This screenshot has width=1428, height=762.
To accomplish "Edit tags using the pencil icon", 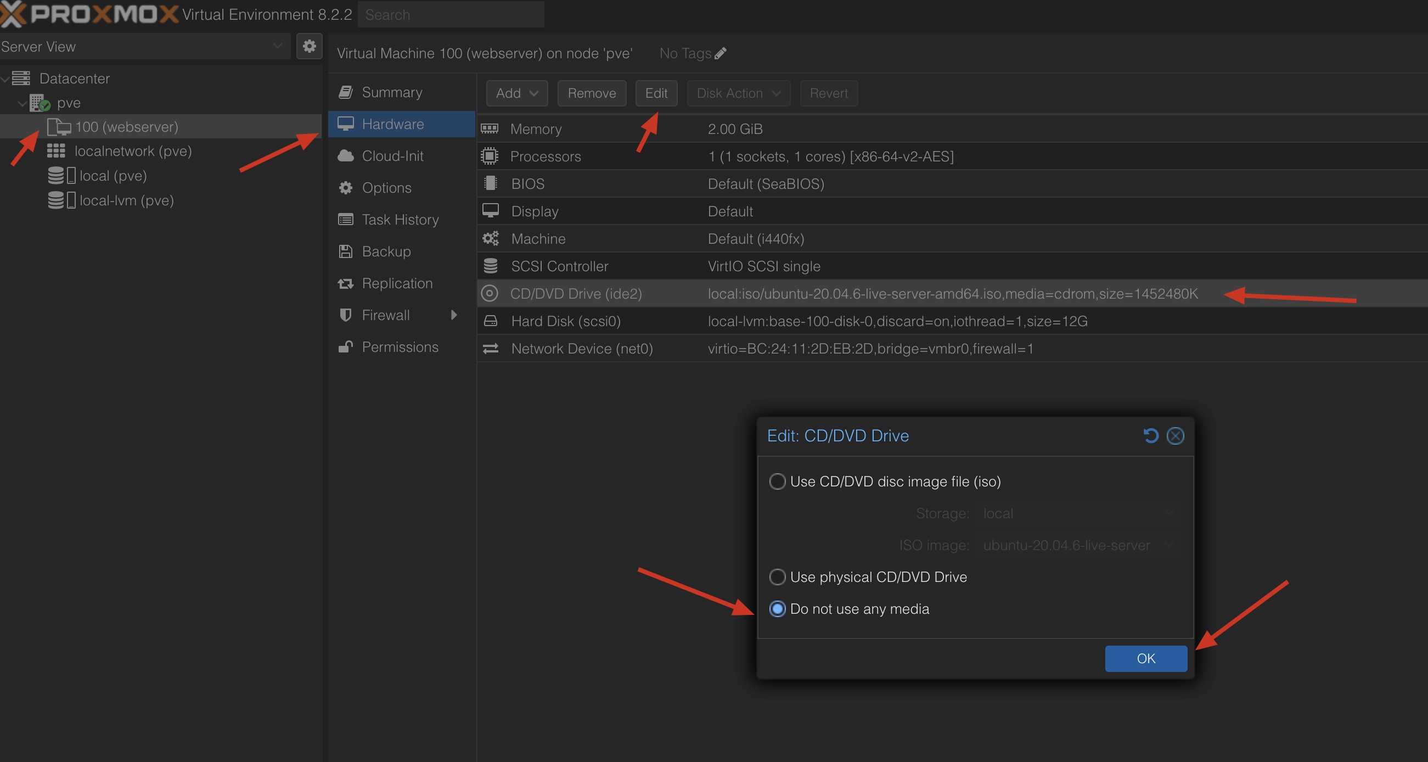I will (x=720, y=53).
